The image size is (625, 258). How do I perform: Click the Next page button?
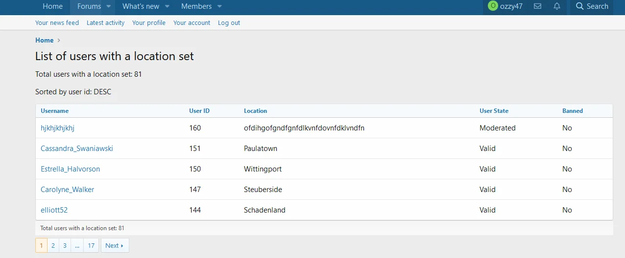pyautogui.click(x=115, y=246)
